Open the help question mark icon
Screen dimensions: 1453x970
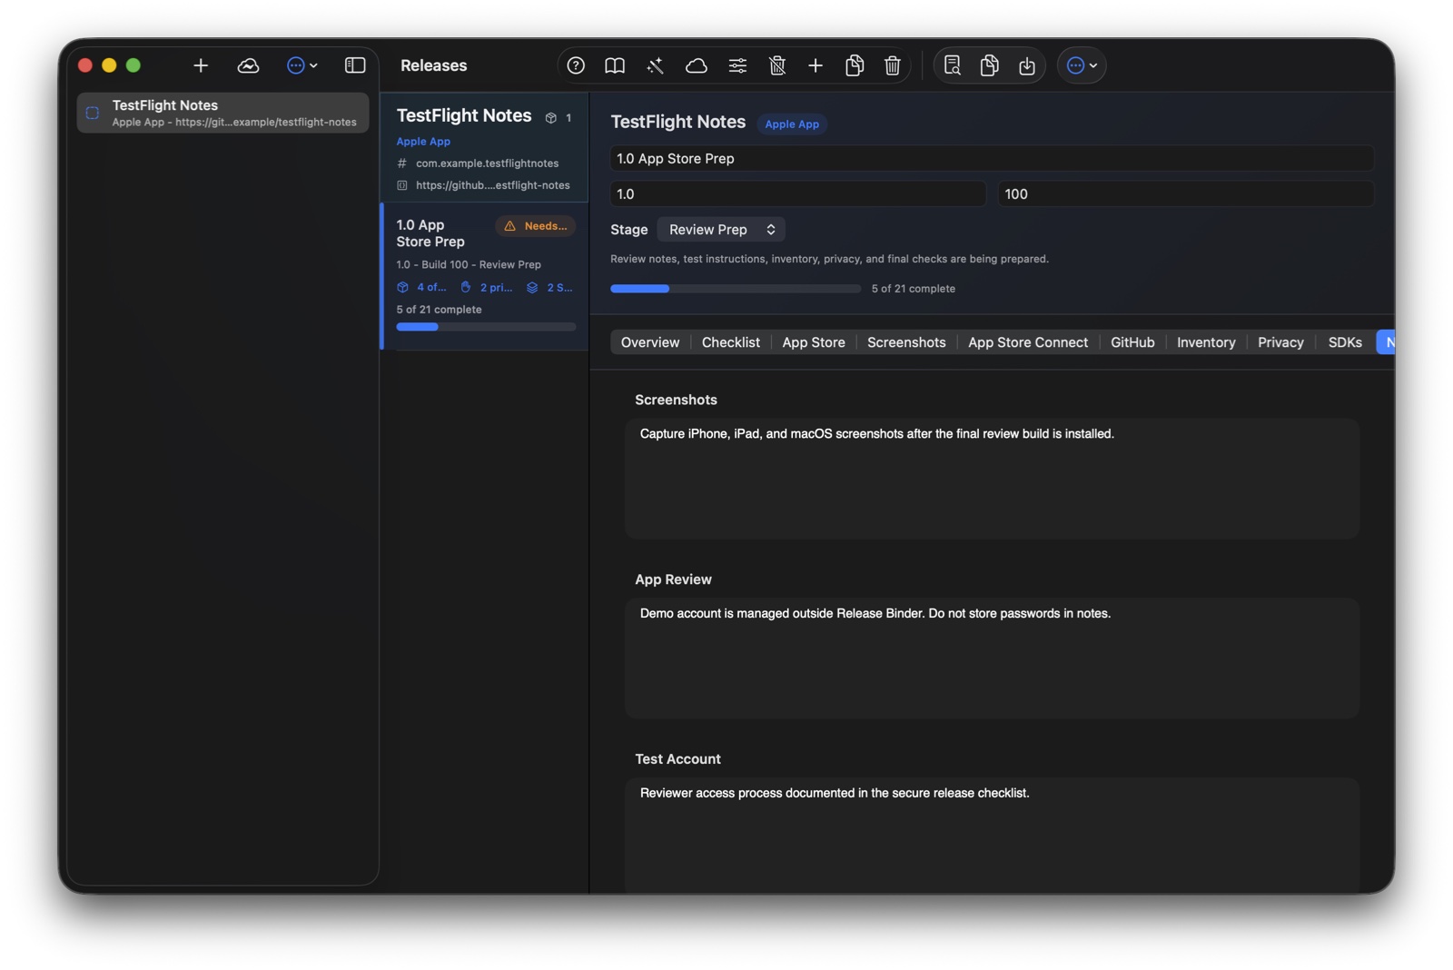point(576,65)
